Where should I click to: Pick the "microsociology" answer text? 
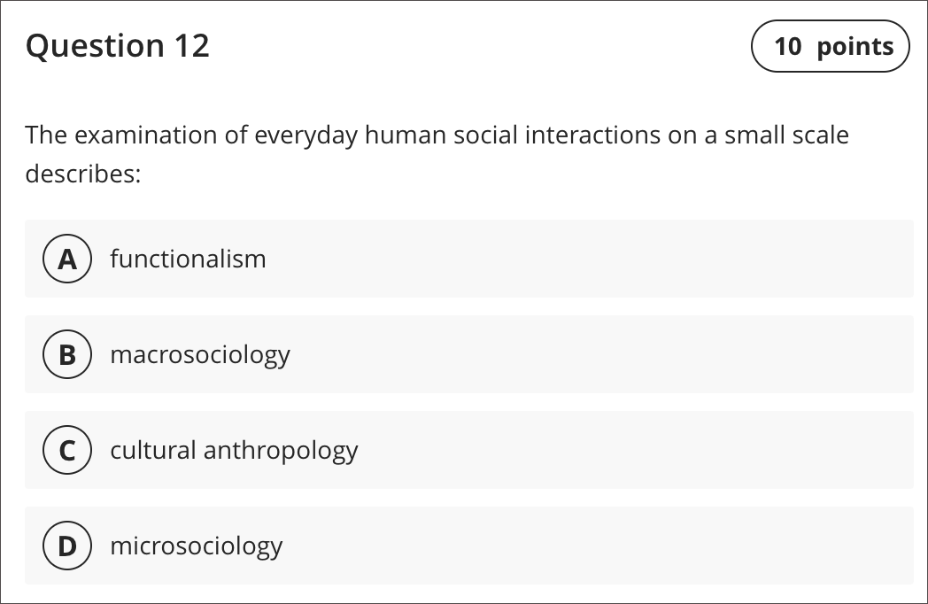click(197, 546)
